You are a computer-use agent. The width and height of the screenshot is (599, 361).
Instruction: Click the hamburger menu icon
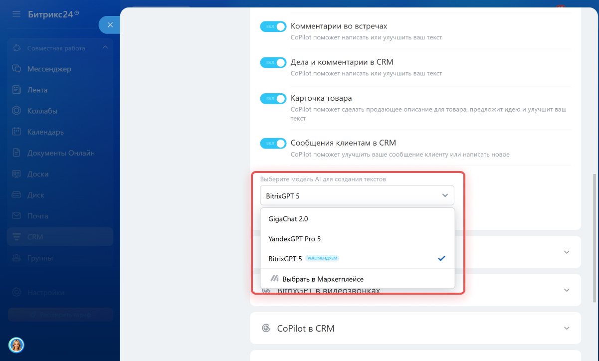coord(16,14)
